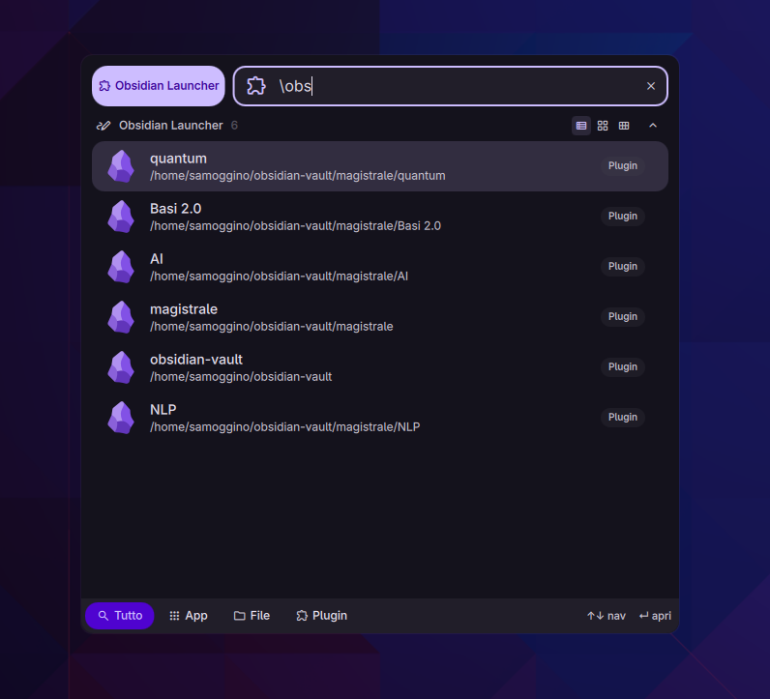
Task: Click path /home/samoggino/obsidian-vault/magistrale/Basi 2.0
Action: tap(295, 226)
